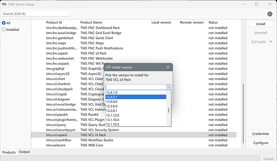This screenshot has height=161, width=277.
Task: Select the tms.fnc.ganttchart row
Action: click(134, 38)
